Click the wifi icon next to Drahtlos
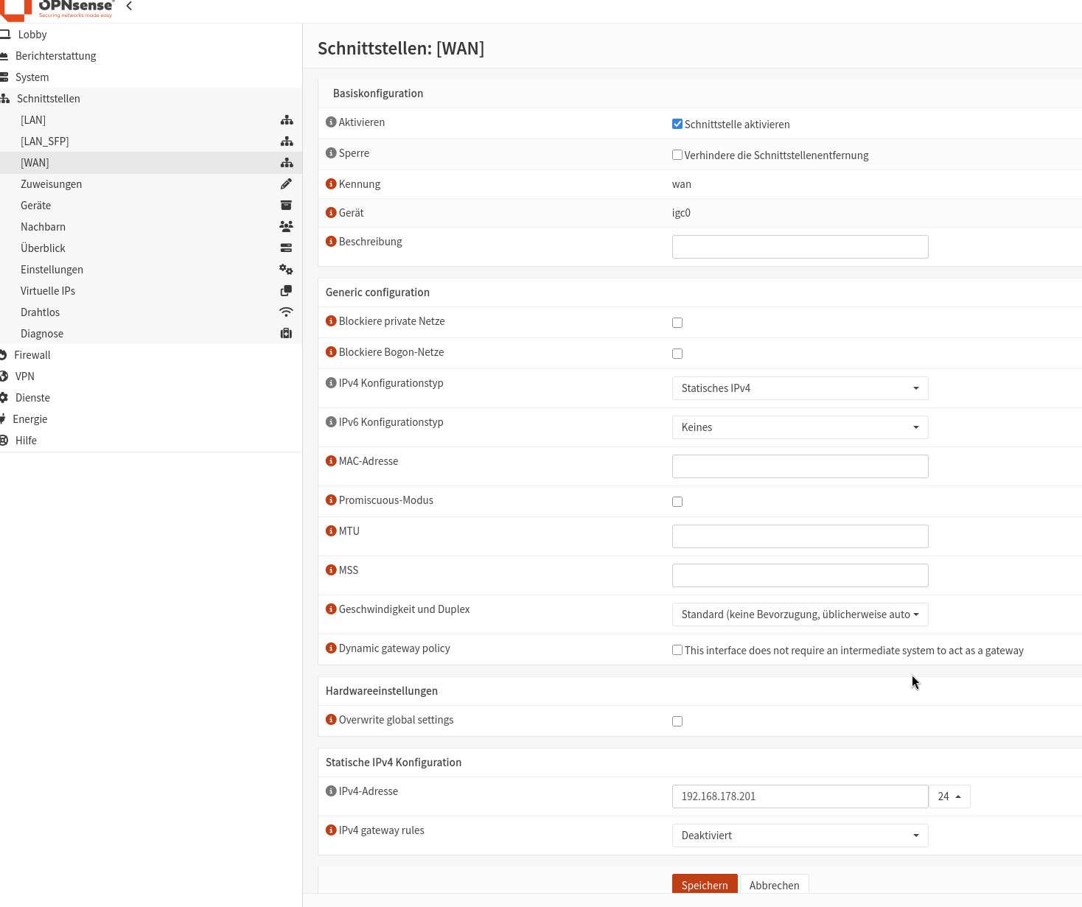 click(x=286, y=312)
